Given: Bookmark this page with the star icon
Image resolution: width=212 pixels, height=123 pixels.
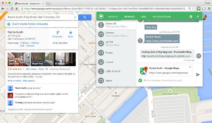Looking at the screenshot, I should pos(193,9).
